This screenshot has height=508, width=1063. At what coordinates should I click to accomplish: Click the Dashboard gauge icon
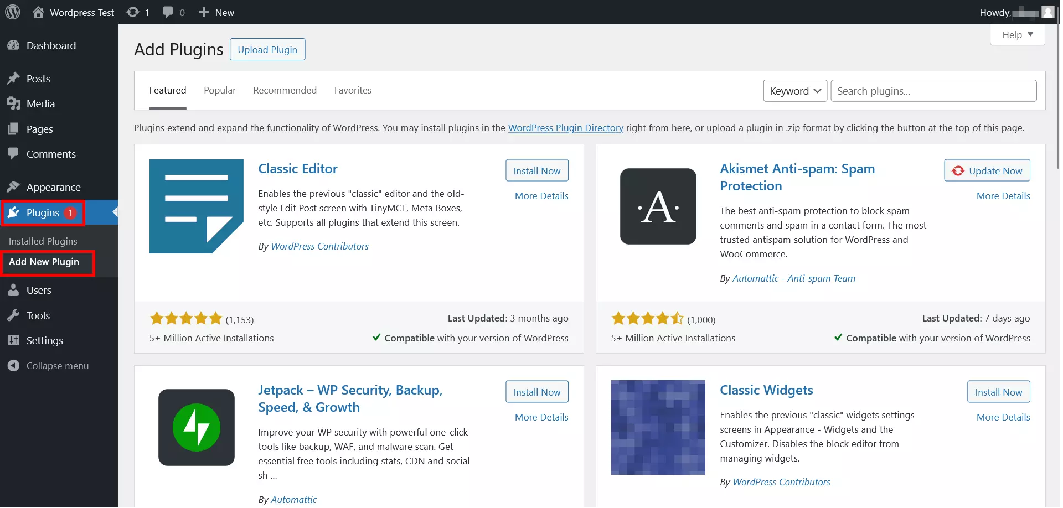click(x=13, y=45)
